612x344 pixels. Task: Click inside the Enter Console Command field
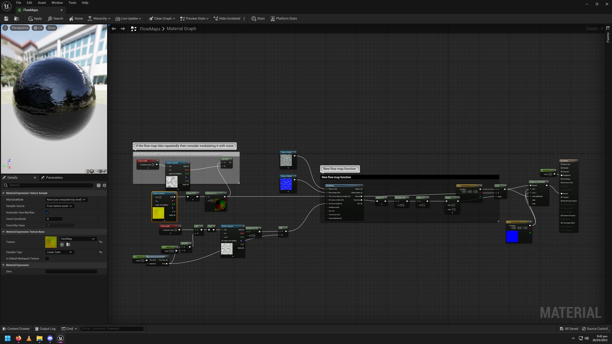112,328
